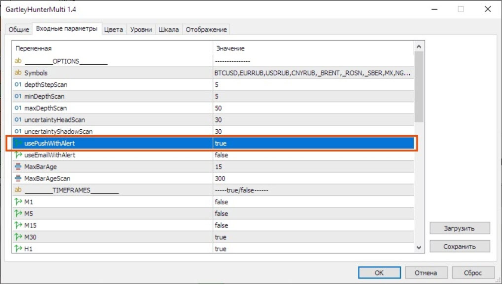
Task: Click the scroll down arrow of the parameter list
Action: 419,248
